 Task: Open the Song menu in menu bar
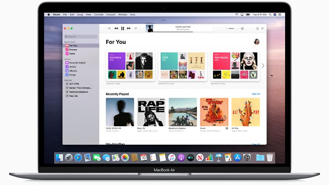coord(80,14)
